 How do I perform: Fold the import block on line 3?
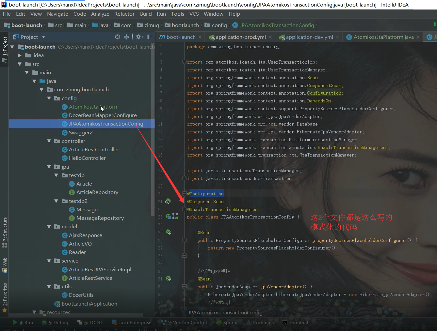pos(184,62)
